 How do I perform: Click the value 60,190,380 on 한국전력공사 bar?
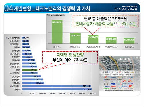click(111, 39)
